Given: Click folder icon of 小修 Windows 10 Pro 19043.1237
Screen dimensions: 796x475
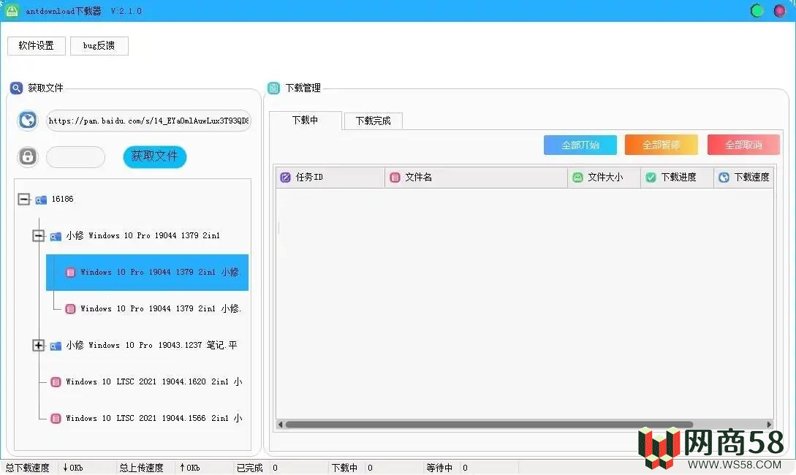Looking at the screenshot, I should (56, 346).
